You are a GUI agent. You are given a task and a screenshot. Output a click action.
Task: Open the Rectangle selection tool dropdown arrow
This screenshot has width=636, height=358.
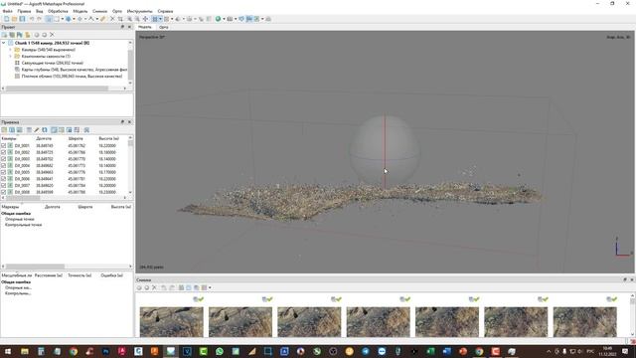point(63,19)
